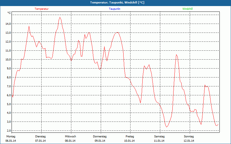Click the 3,0 y-axis value
Viewport: 231px width, 144px height.
point(9,122)
